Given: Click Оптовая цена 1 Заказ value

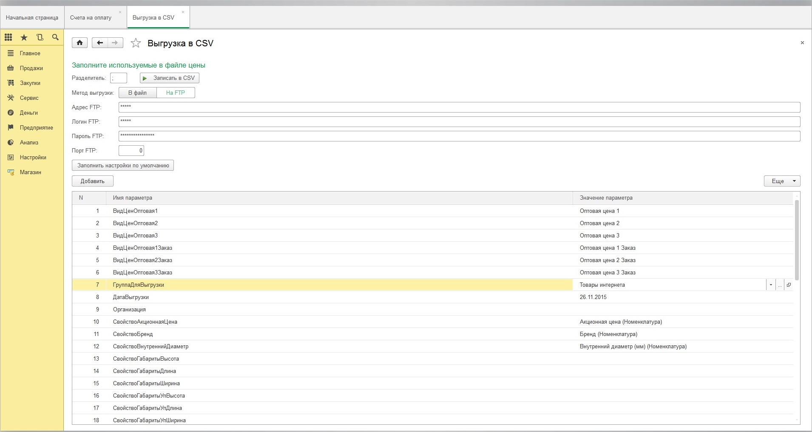Looking at the screenshot, I should tap(608, 248).
